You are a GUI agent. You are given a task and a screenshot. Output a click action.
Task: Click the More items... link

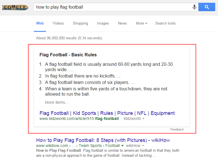click(57, 102)
